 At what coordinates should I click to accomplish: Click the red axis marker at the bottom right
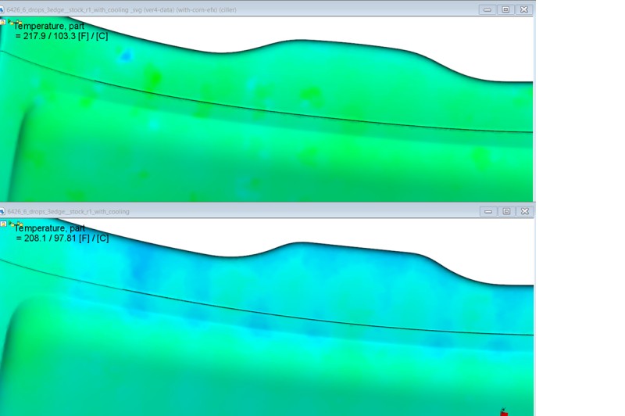504,412
